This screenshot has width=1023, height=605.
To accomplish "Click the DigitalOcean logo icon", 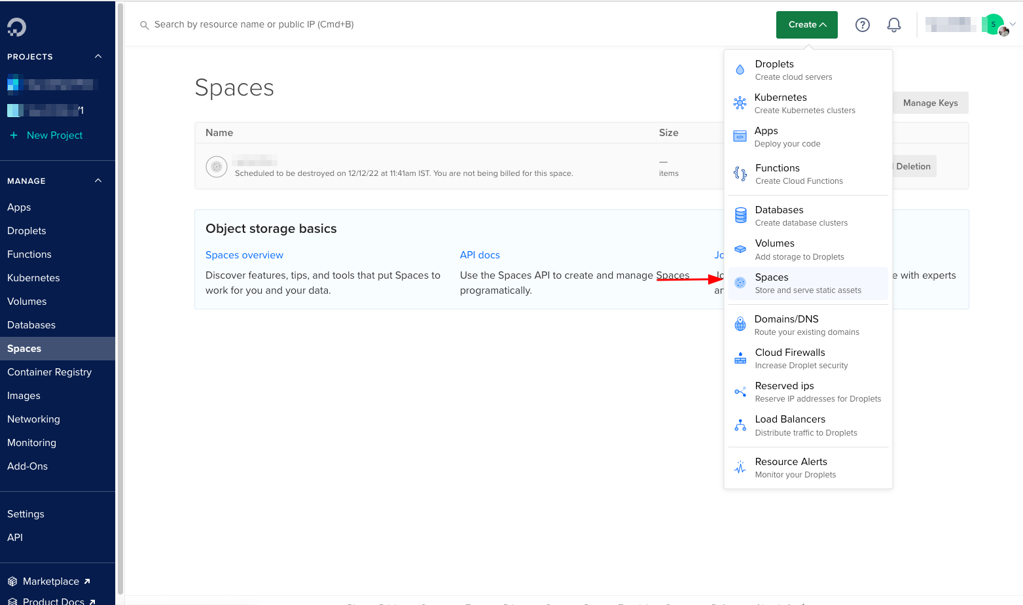I will [16, 27].
